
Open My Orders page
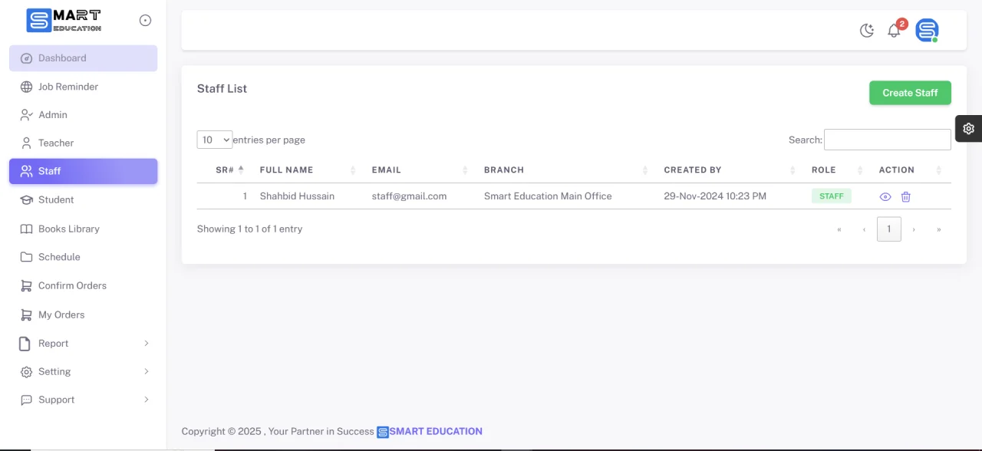pos(83,314)
